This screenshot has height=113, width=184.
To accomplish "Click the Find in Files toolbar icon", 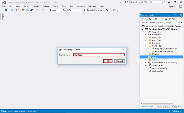I will pos(114,10).
